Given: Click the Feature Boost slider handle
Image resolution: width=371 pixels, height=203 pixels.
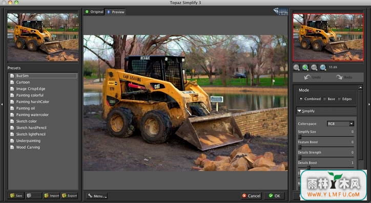Looking at the screenshot, I should (x=300, y=147).
